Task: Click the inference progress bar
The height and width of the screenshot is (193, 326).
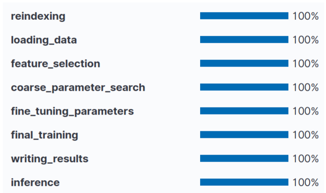Action: pyautogui.click(x=244, y=182)
